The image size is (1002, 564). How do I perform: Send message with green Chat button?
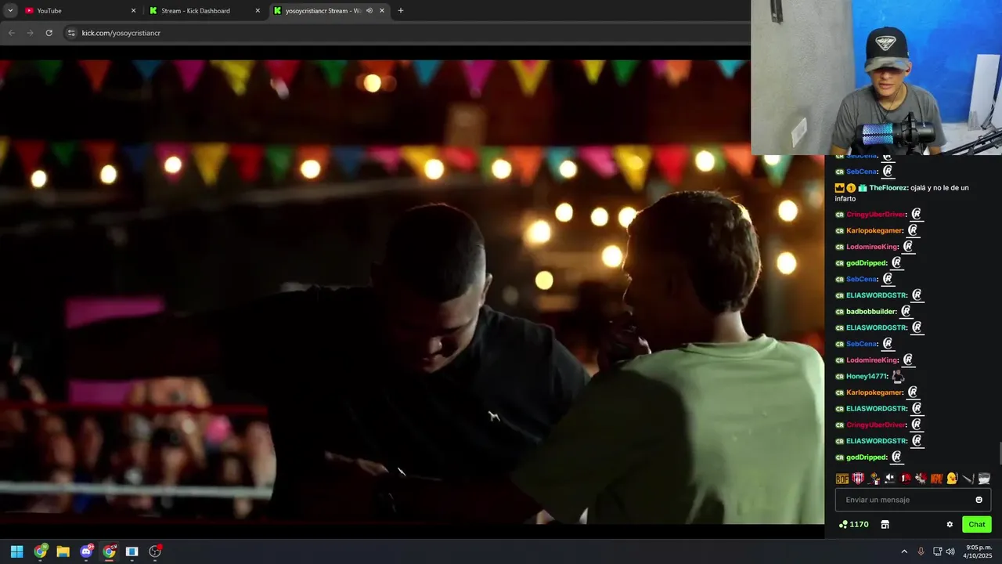977,525
